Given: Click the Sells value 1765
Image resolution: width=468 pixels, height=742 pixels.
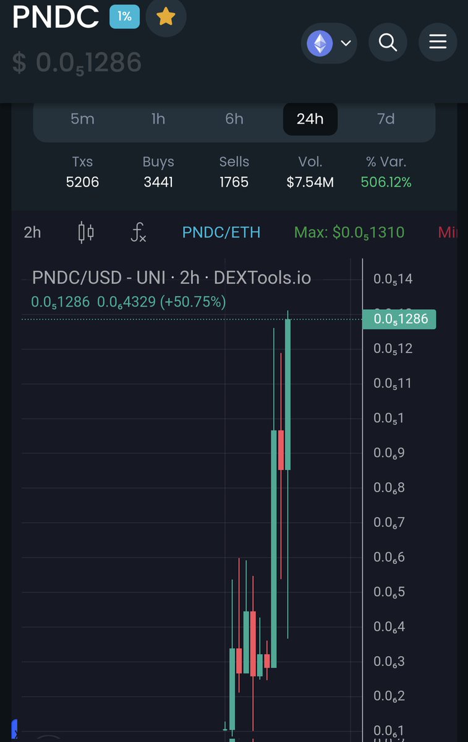Looking at the screenshot, I should click(234, 182).
